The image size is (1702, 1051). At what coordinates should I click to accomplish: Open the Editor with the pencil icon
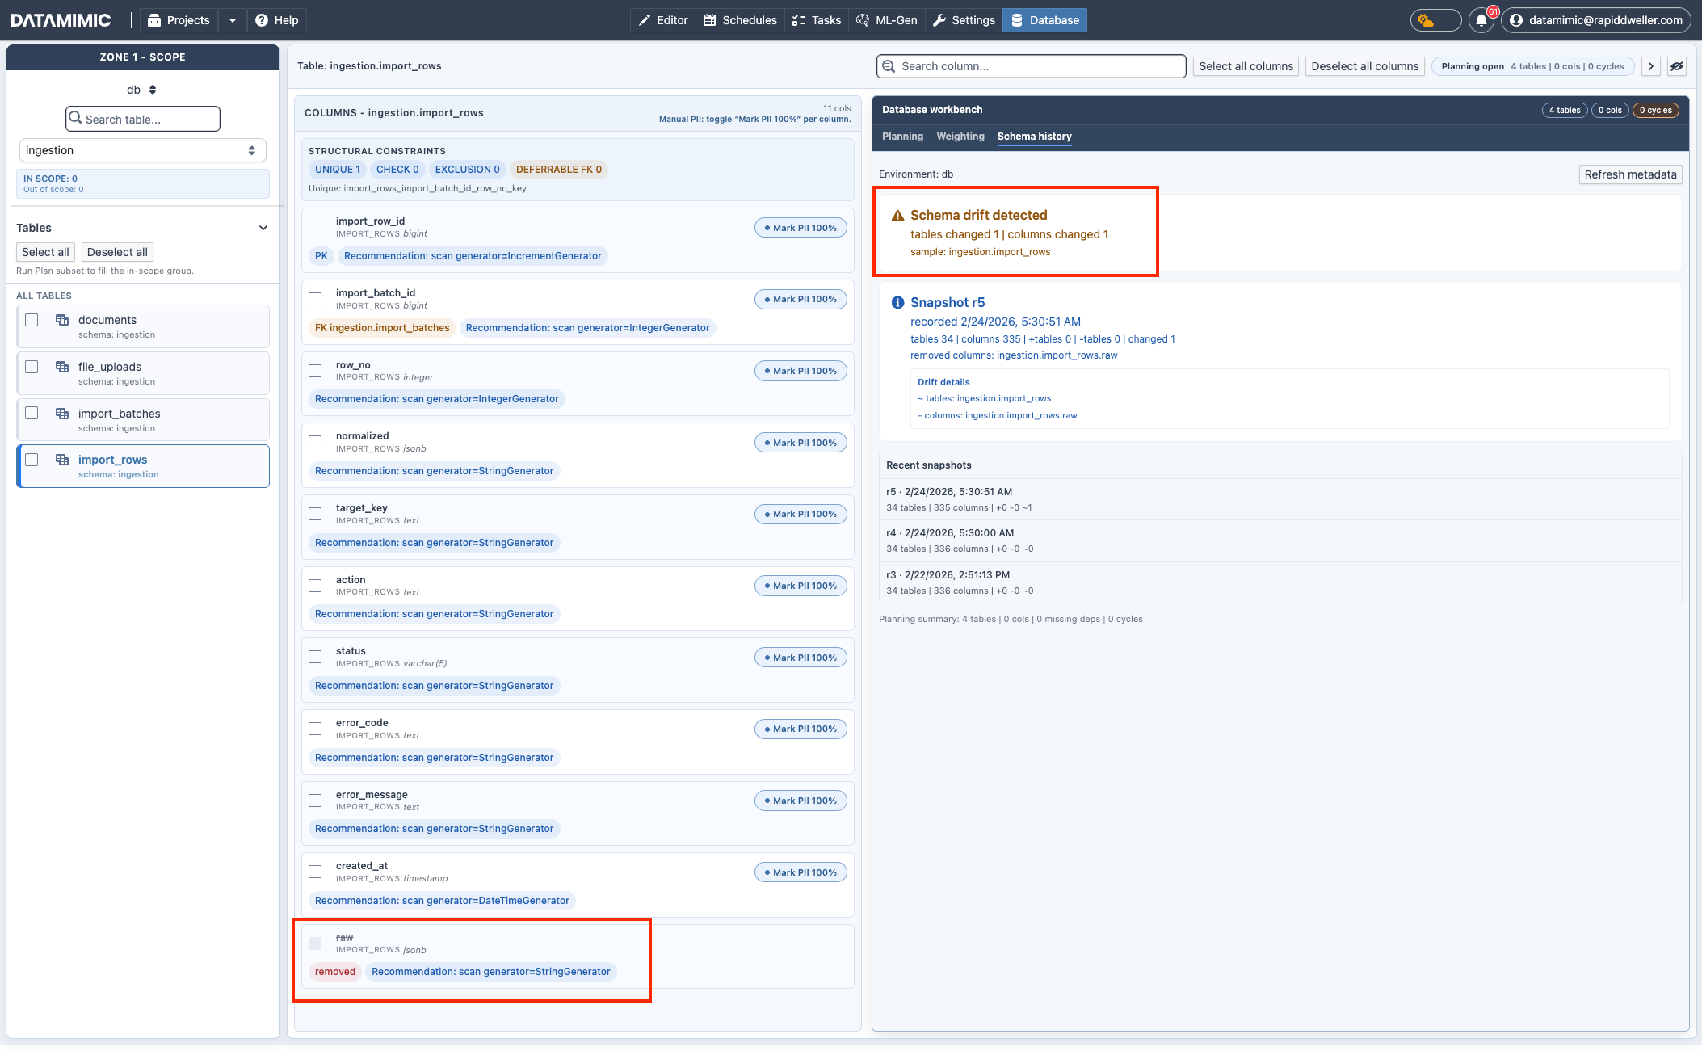[662, 19]
